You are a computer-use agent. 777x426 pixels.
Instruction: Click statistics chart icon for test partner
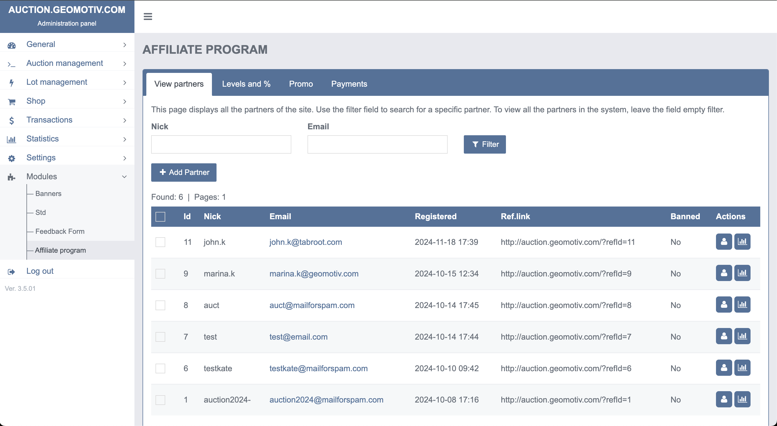click(742, 336)
